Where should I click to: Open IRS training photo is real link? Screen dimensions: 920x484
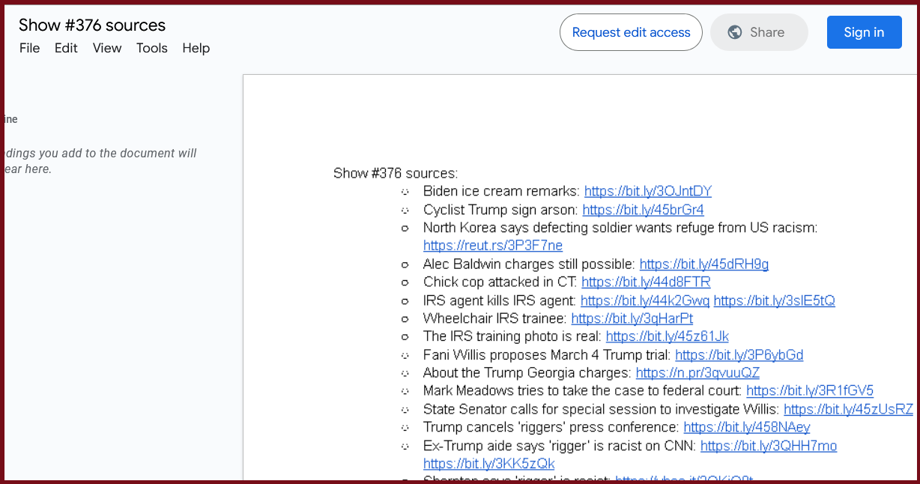668,337
